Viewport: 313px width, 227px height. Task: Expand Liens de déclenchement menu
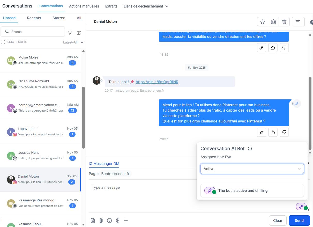pyautogui.click(x=146, y=6)
